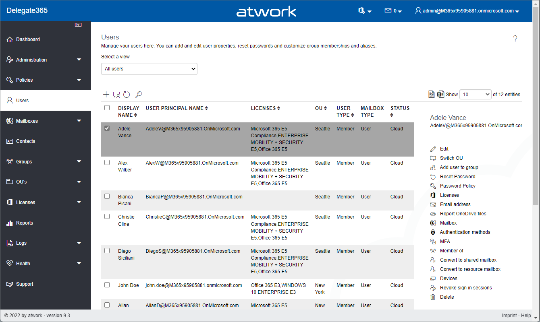Click the help question mark icon
Viewport: 540px width, 322px height.
point(515,39)
